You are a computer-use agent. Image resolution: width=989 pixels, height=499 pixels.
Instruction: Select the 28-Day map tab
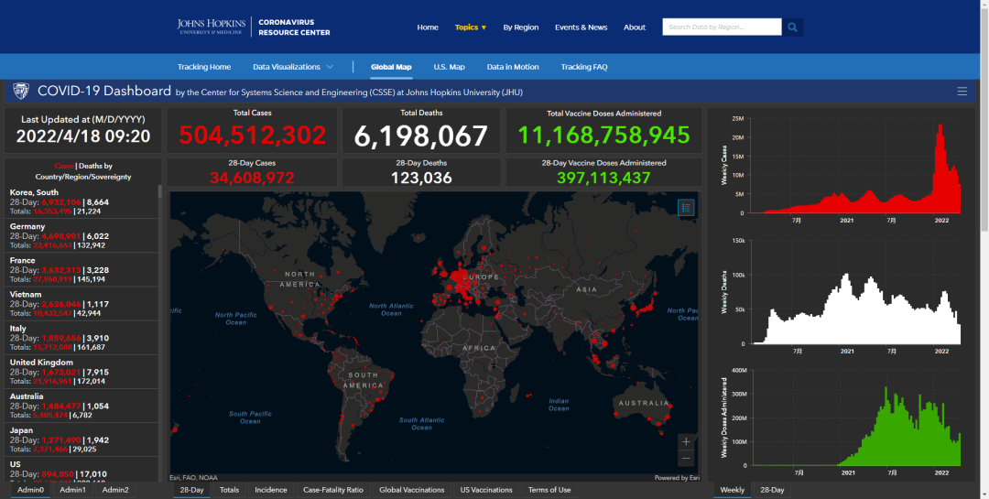pos(191,490)
